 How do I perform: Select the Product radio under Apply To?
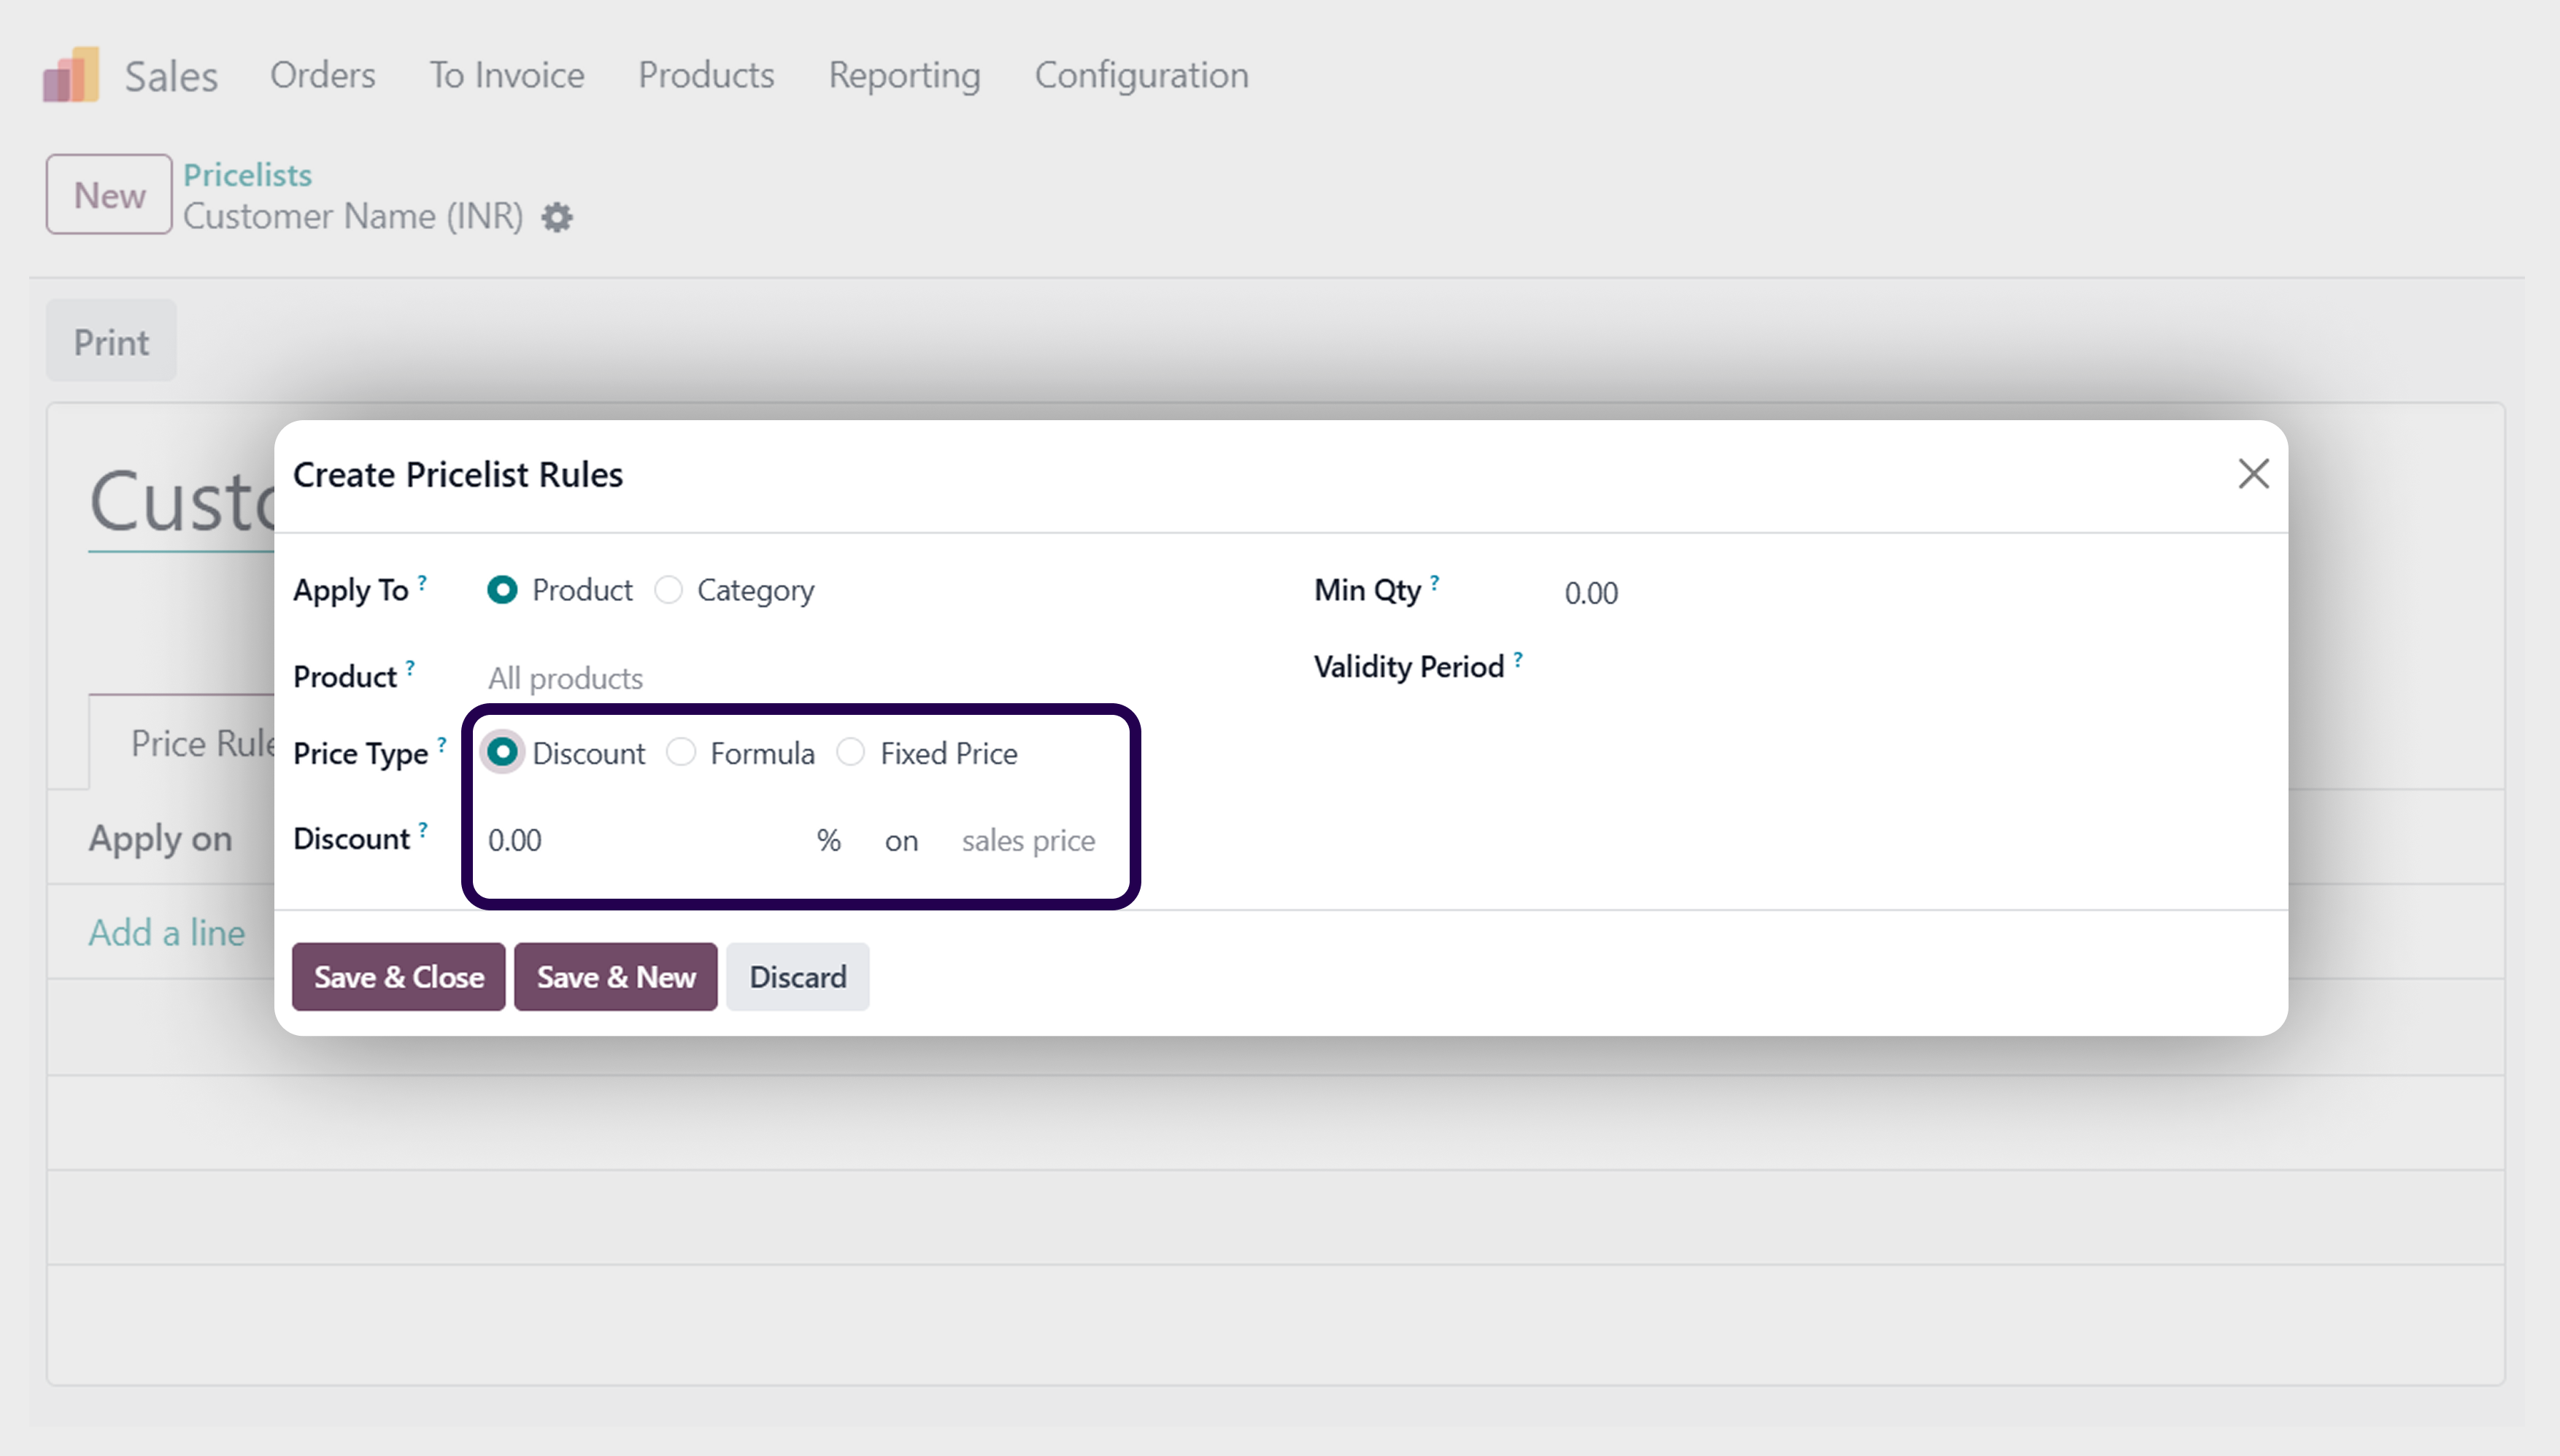pos(502,590)
